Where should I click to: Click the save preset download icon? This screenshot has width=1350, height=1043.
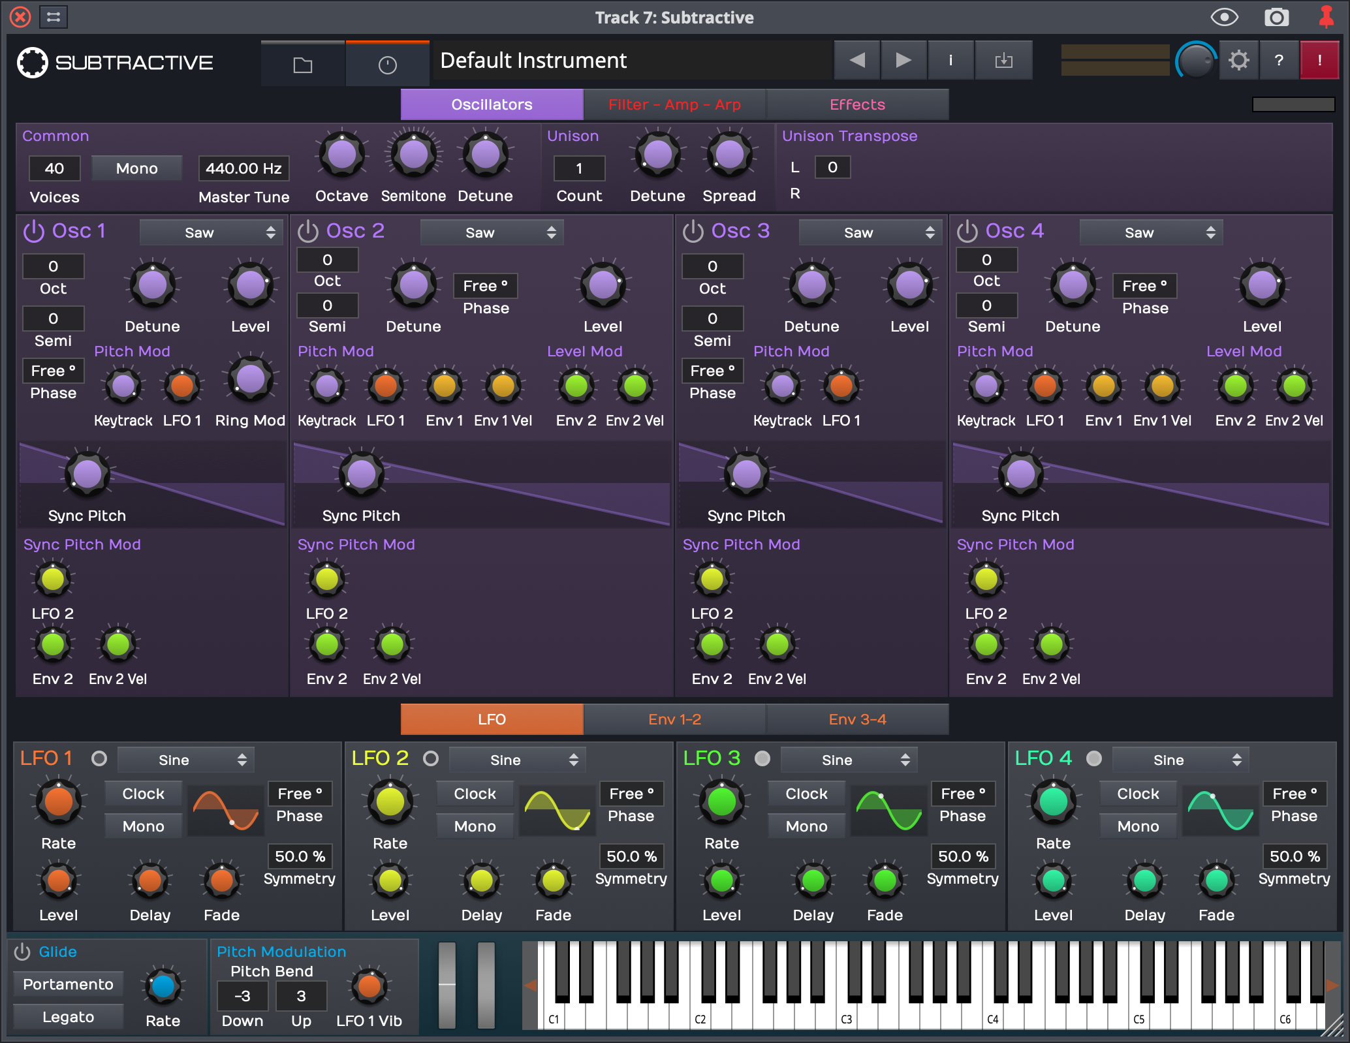[x=1003, y=61]
